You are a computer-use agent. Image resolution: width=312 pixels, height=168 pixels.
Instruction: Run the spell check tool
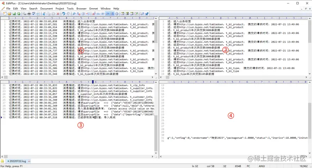pyautogui.click(x=34, y=14)
